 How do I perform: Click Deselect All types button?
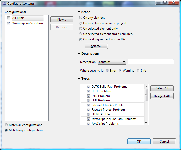tap(162, 96)
